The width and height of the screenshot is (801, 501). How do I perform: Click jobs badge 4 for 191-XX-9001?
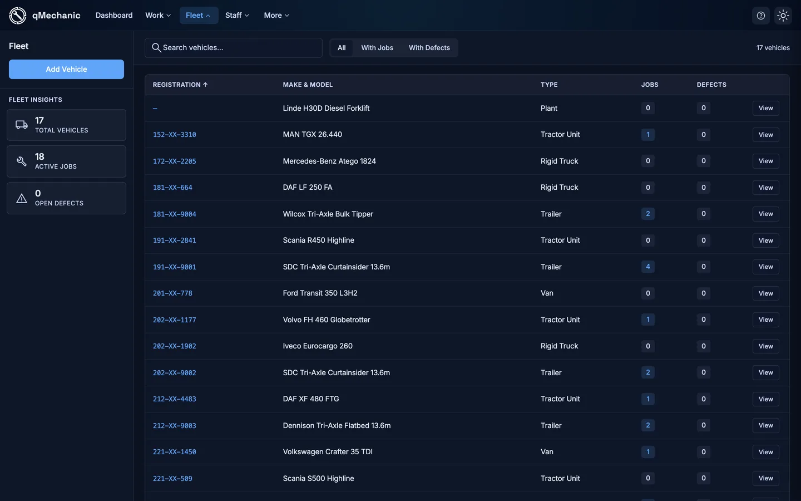coord(647,267)
